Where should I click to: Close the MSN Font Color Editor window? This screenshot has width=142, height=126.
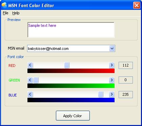pos(137,5)
